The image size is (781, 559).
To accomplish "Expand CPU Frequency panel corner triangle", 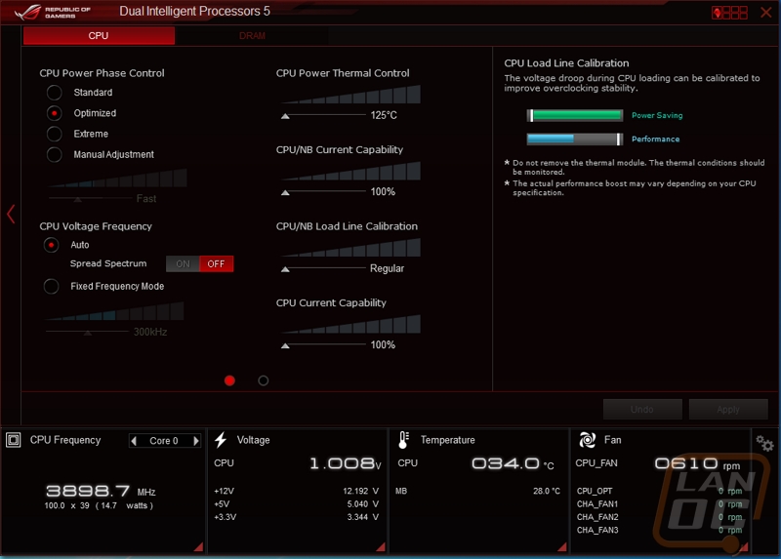I will point(198,546).
